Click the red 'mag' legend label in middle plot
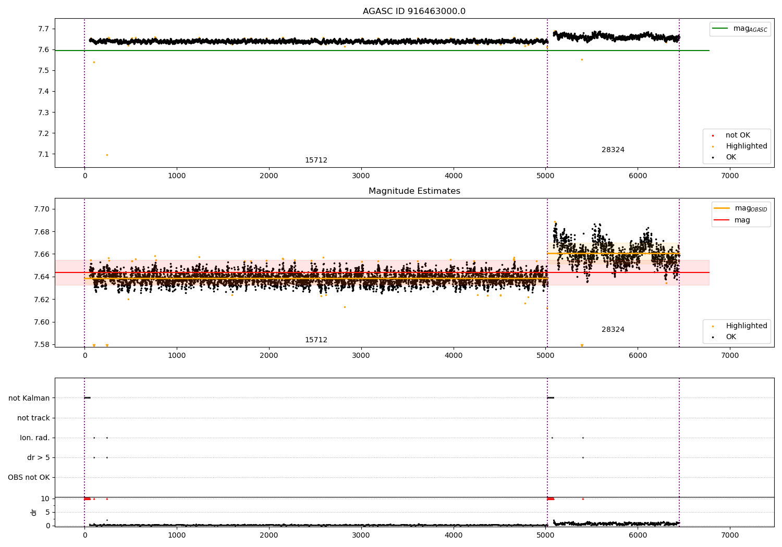The height and width of the screenshot is (547, 782). (742, 220)
